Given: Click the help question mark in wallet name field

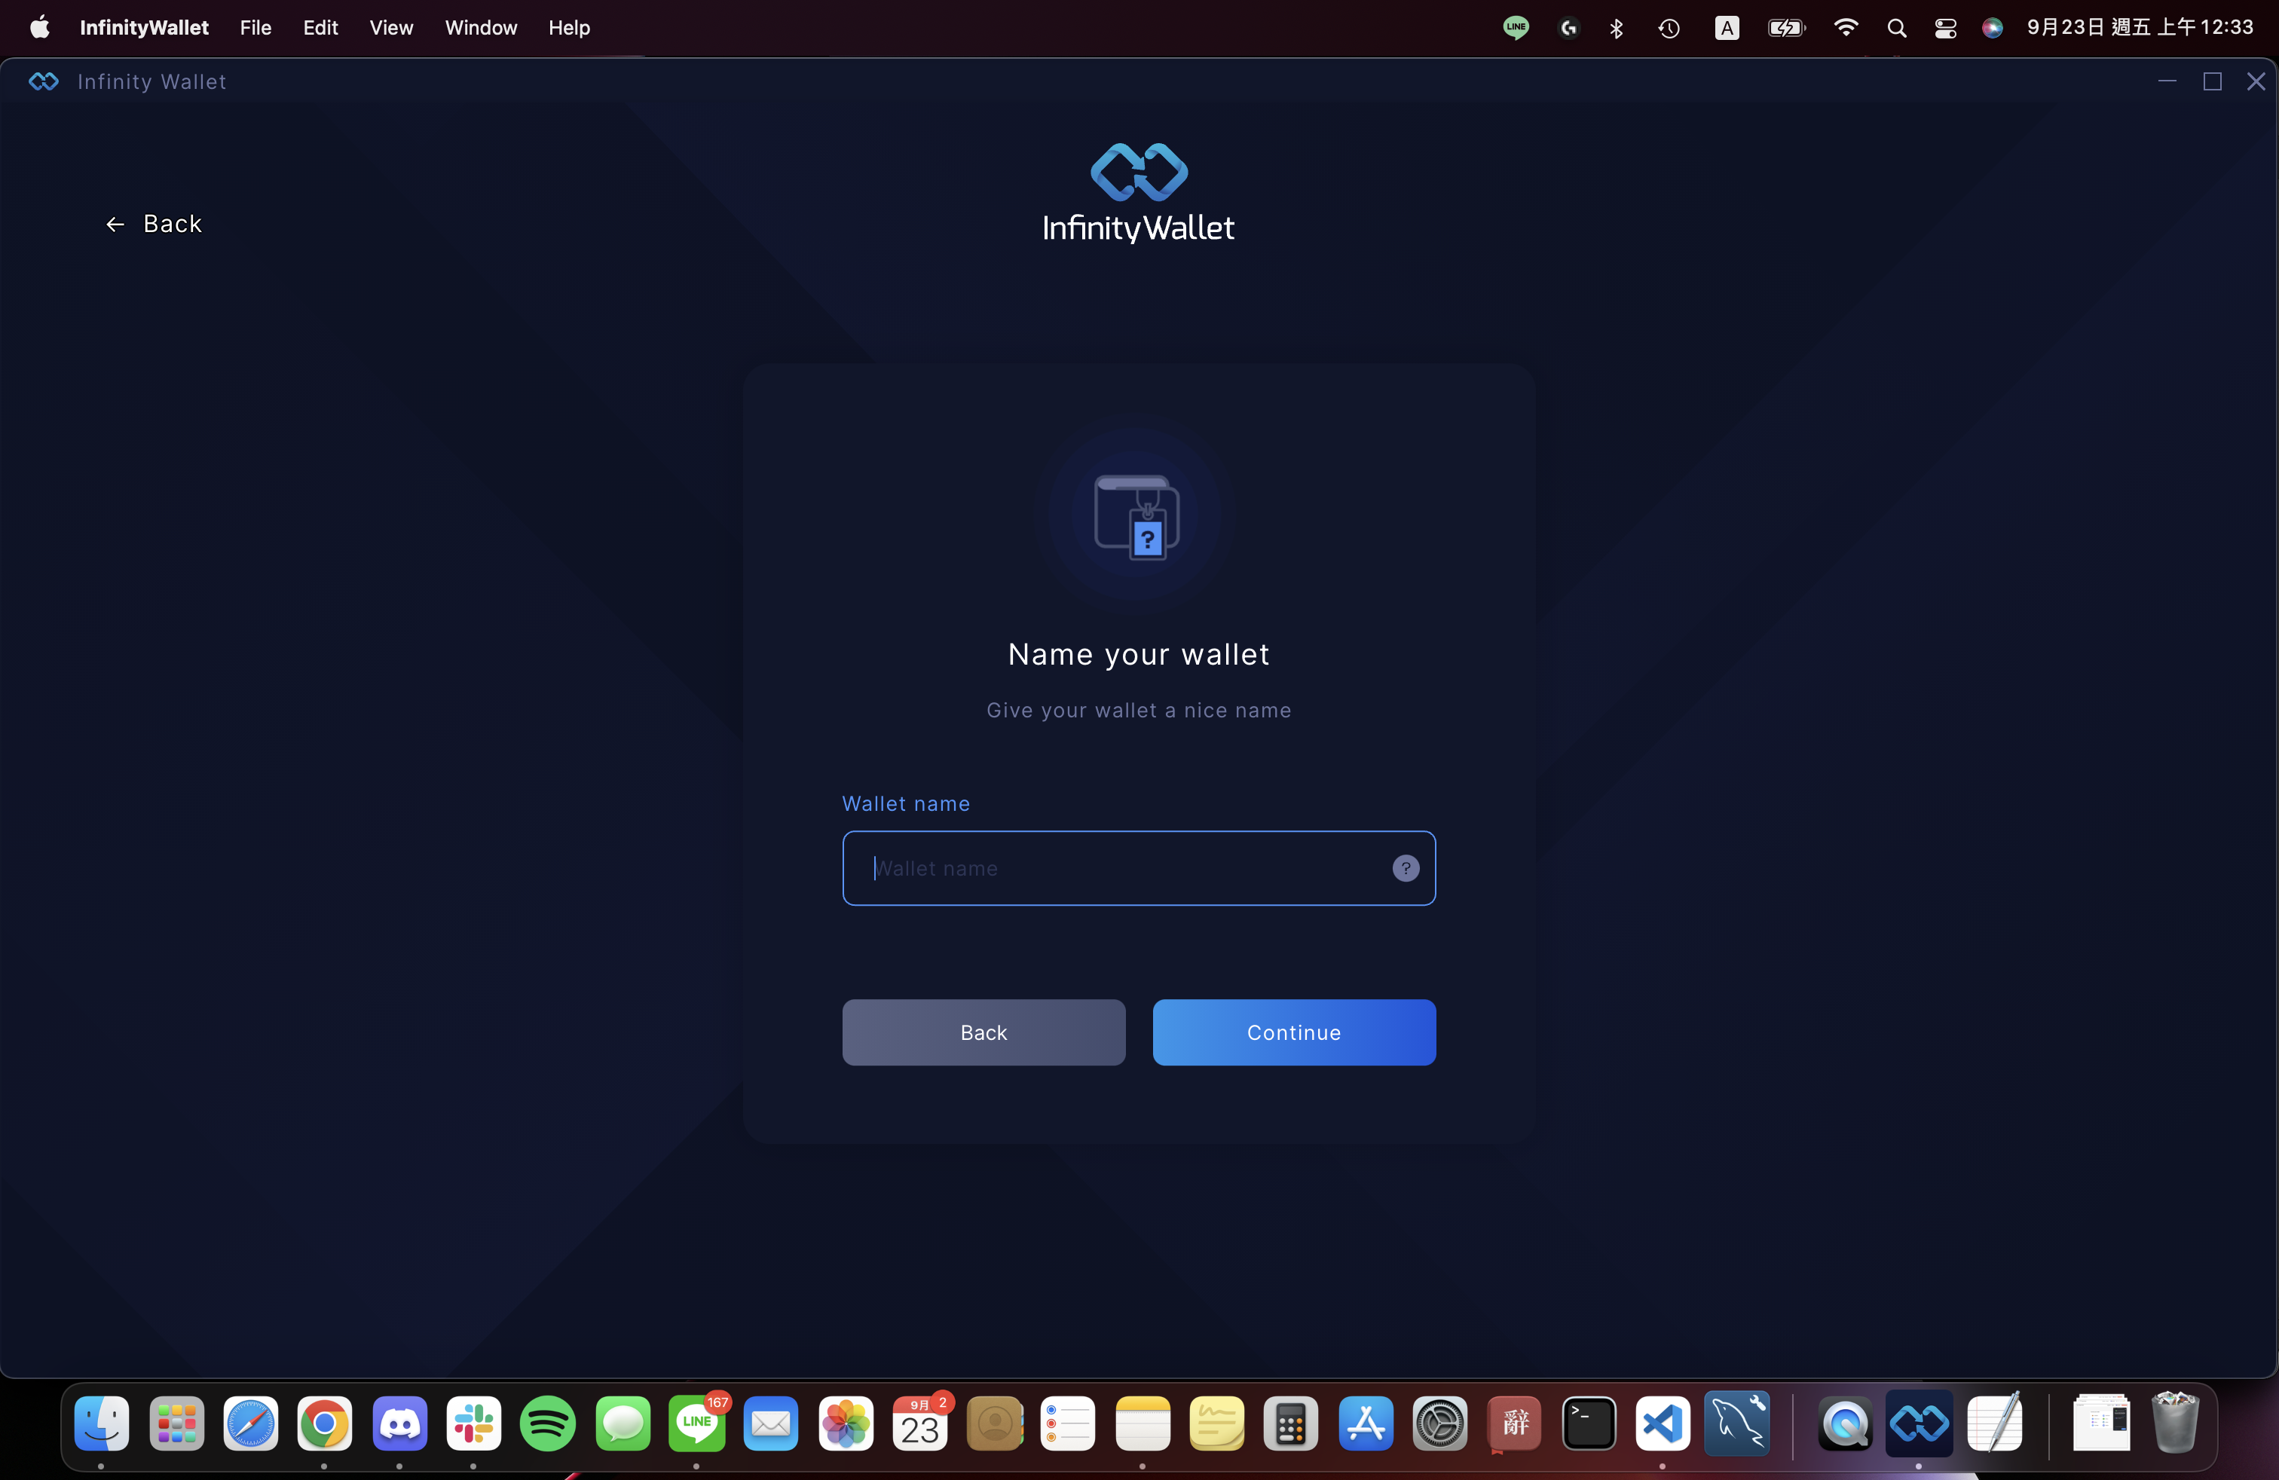Looking at the screenshot, I should (x=1405, y=868).
